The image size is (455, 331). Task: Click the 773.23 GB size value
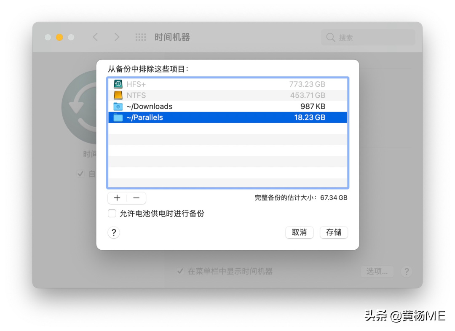307,84
